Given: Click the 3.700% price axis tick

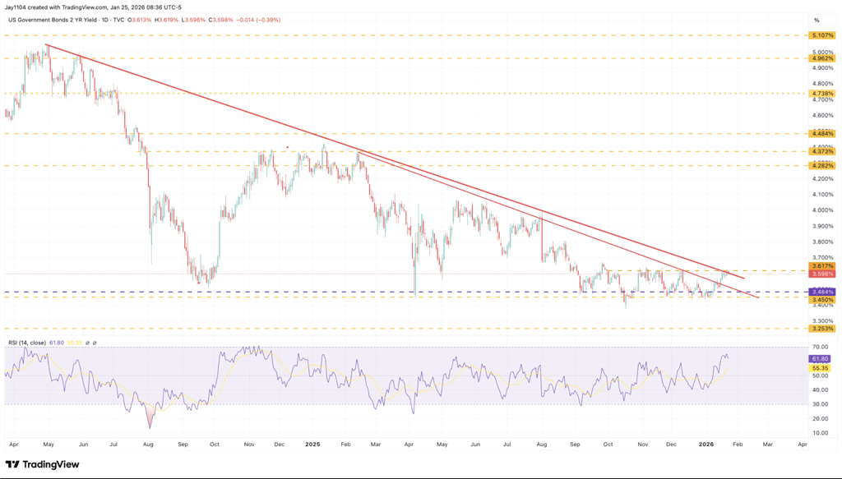Looking at the screenshot, I should pyautogui.click(x=823, y=258).
